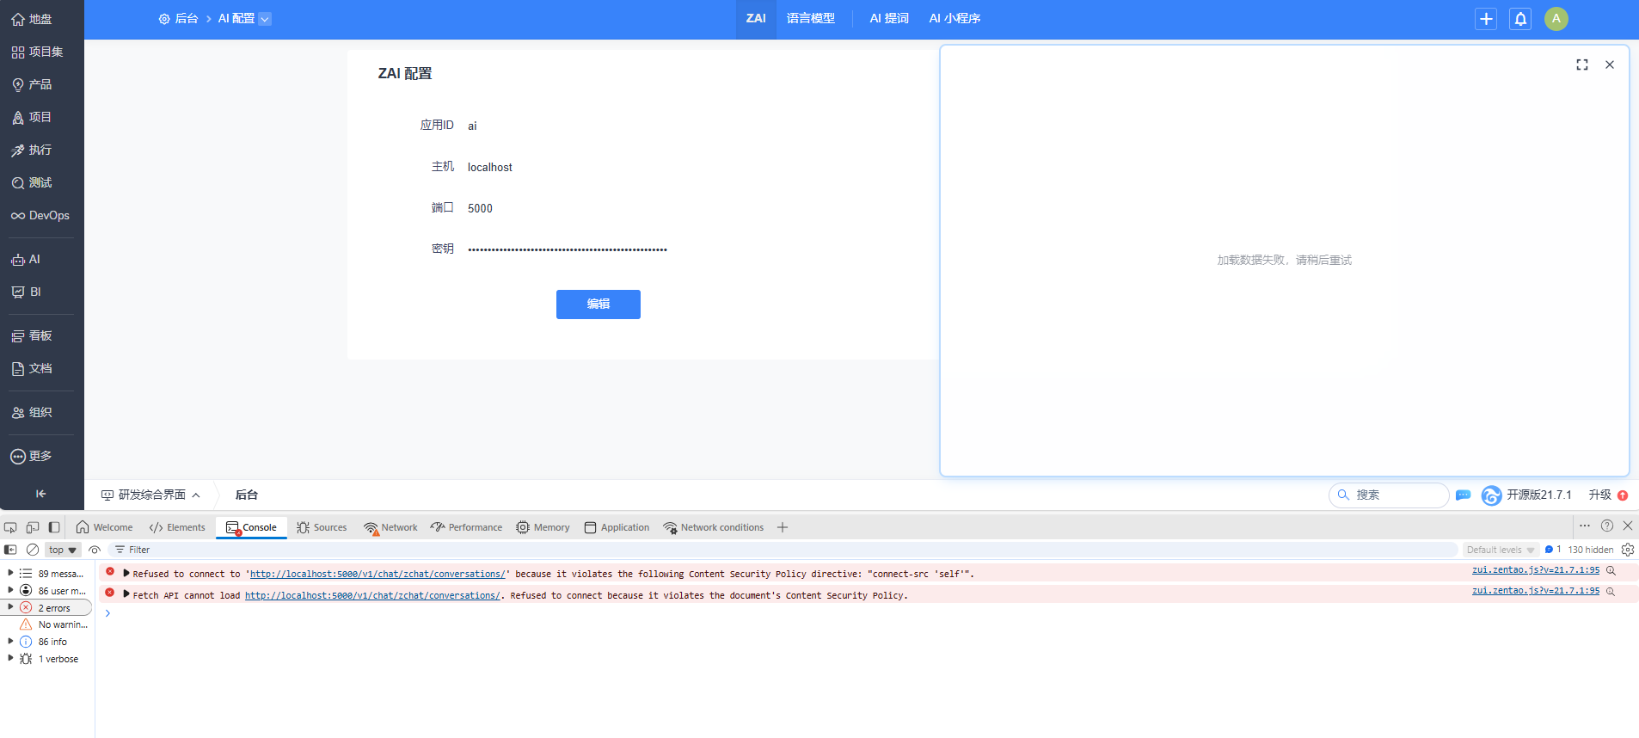Screen dimensions: 1639x738
Task: Open the notification bell
Action: tap(1520, 19)
